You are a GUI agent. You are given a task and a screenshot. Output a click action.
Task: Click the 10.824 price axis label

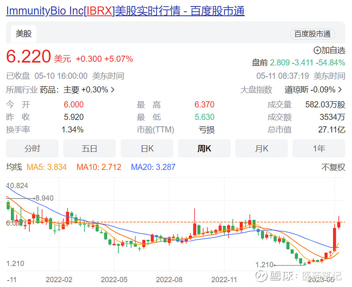(x=17, y=186)
